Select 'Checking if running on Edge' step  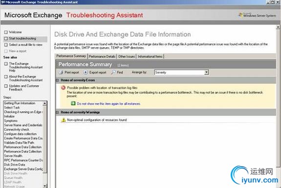[x=23, y=112]
